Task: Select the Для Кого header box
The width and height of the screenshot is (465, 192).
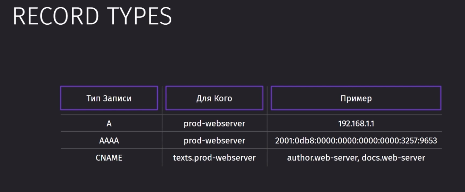Action: pyautogui.click(x=214, y=98)
